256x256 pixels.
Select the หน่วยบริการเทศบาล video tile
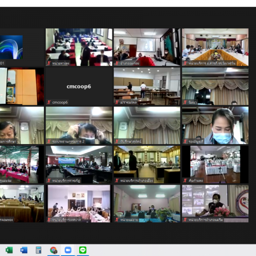pos(79,203)
